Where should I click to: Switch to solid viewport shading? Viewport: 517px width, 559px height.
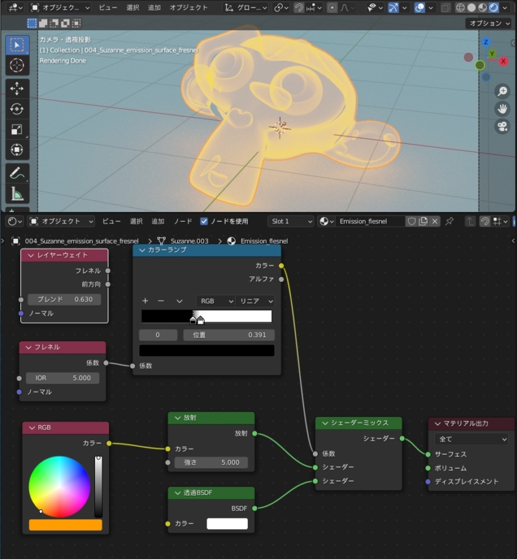coord(471,7)
